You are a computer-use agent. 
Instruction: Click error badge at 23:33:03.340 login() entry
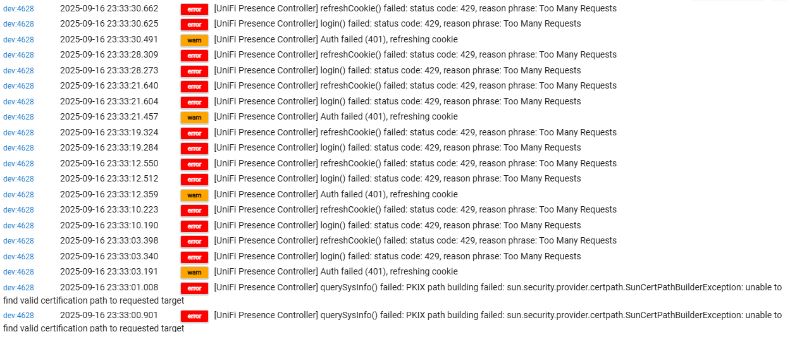tap(194, 257)
